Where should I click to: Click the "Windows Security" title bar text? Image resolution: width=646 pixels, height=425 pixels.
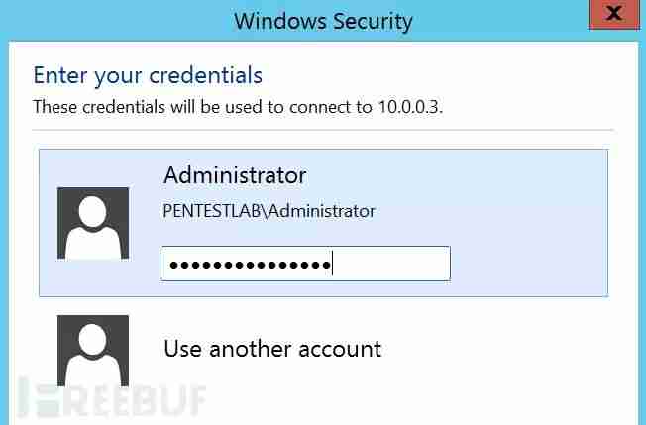coord(323,20)
